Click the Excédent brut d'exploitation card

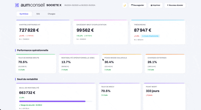(x=100, y=32)
